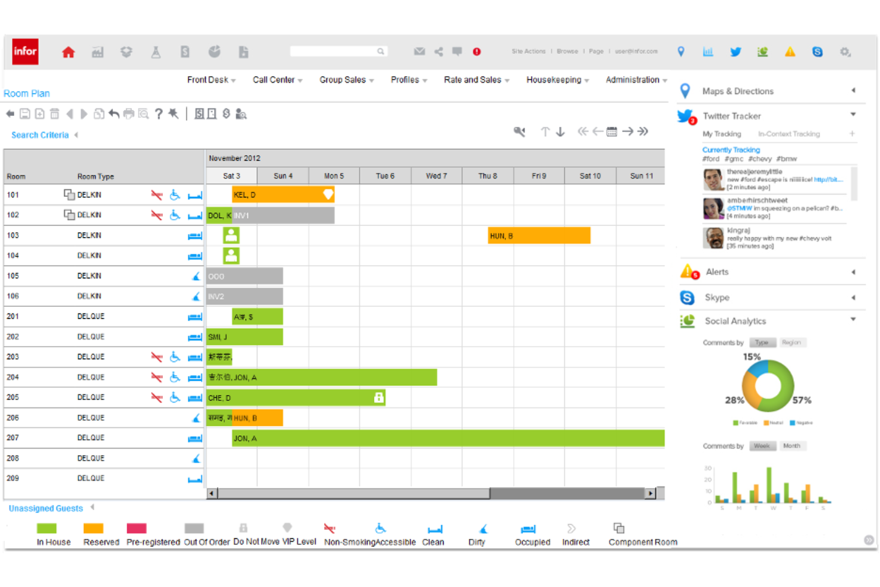This screenshot has width=880, height=587.
Task: Toggle the Type filter for Comments by
Action: [763, 342]
